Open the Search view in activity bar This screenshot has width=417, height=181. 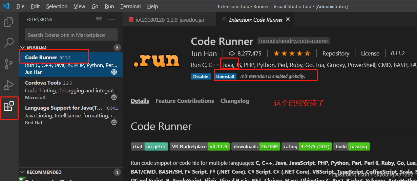pyautogui.click(x=9, y=43)
